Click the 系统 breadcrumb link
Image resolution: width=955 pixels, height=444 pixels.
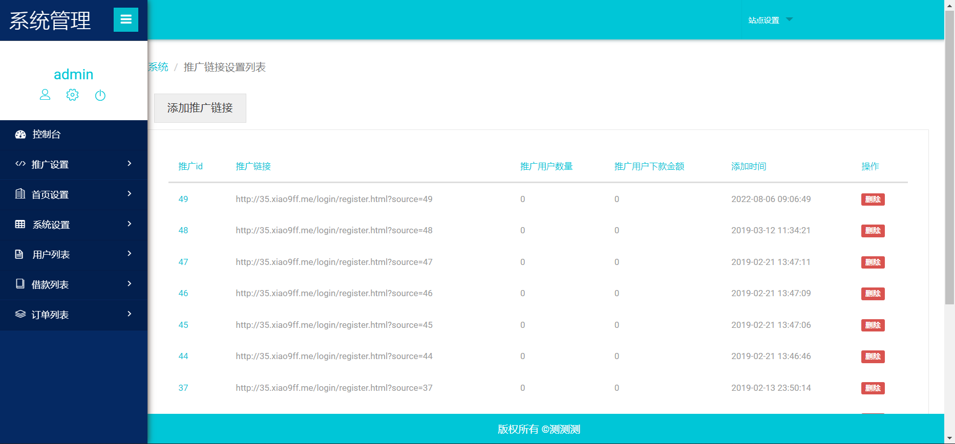pyautogui.click(x=158, y=67)
